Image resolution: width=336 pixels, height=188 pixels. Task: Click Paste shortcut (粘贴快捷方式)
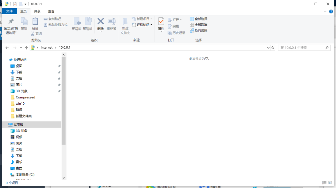[x=55, y=25]
